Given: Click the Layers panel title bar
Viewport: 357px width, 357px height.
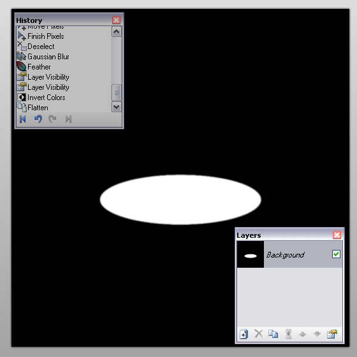Looking at the screenshot, I should 289,235.
